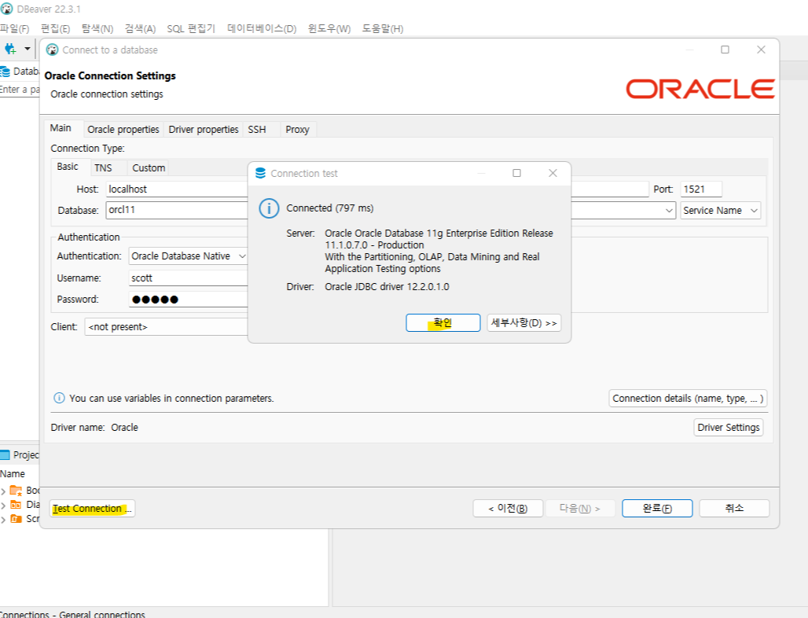Image resolution: width=808 pixels, height=618 pixels.
Task: Open the 탐색(N) menu
Action: (x=97, y=29)
